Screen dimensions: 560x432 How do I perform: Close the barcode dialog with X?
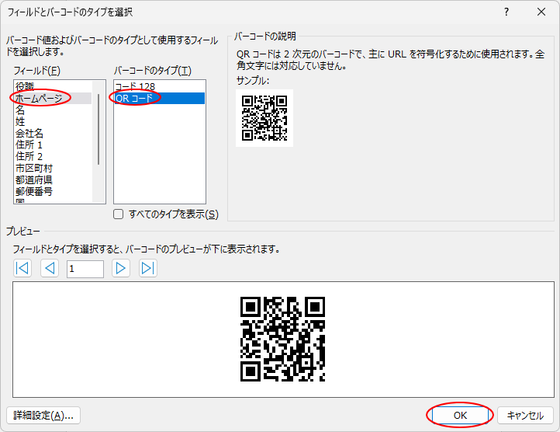541,12
